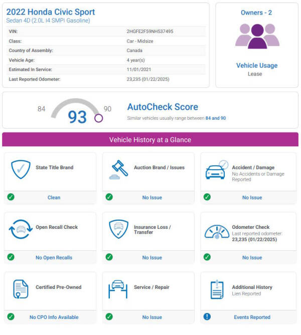Click the 84 and 90 range link
Screen dimensions: 301x335
point(216,118)
